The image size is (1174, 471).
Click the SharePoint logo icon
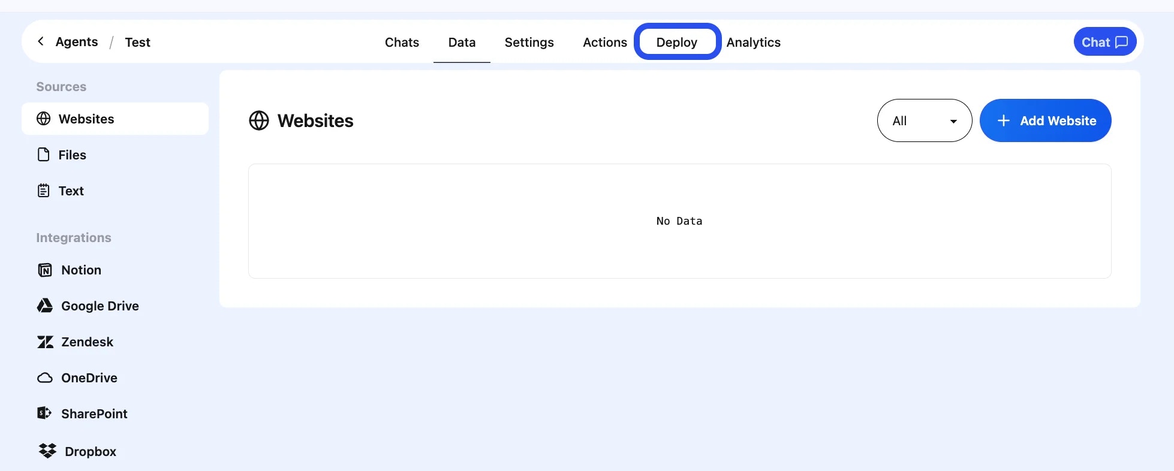44,413
